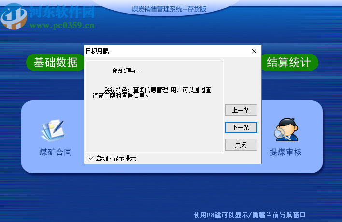
Task: Open the 提煤审核 person-with-magnifier icon
Action: [286, 130]
